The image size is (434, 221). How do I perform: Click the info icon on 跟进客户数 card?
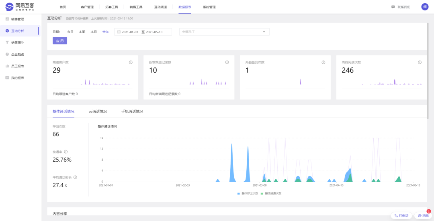pos(131,63)
